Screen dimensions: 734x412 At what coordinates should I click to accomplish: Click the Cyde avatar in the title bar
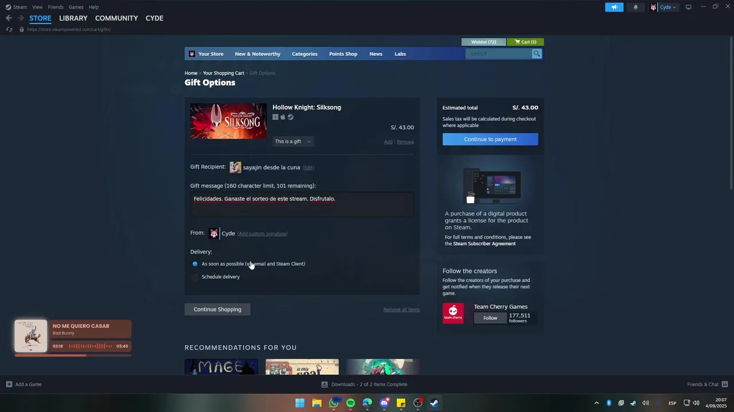click(653, 7)
